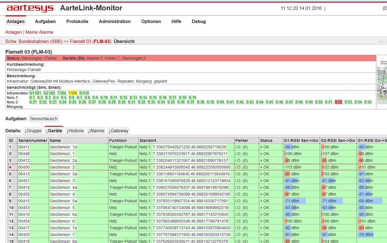Open the site map thumbnail image
The image size is (387, 243).
pos(382,82)
